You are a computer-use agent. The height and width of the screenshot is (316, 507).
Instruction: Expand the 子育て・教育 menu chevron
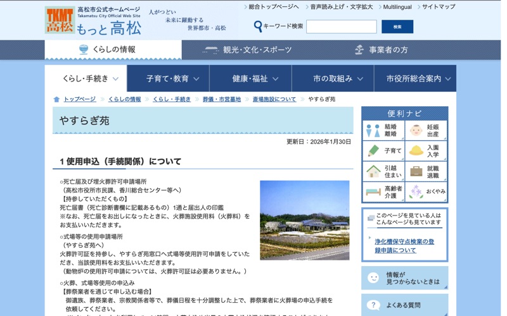(x=196, y=78)
